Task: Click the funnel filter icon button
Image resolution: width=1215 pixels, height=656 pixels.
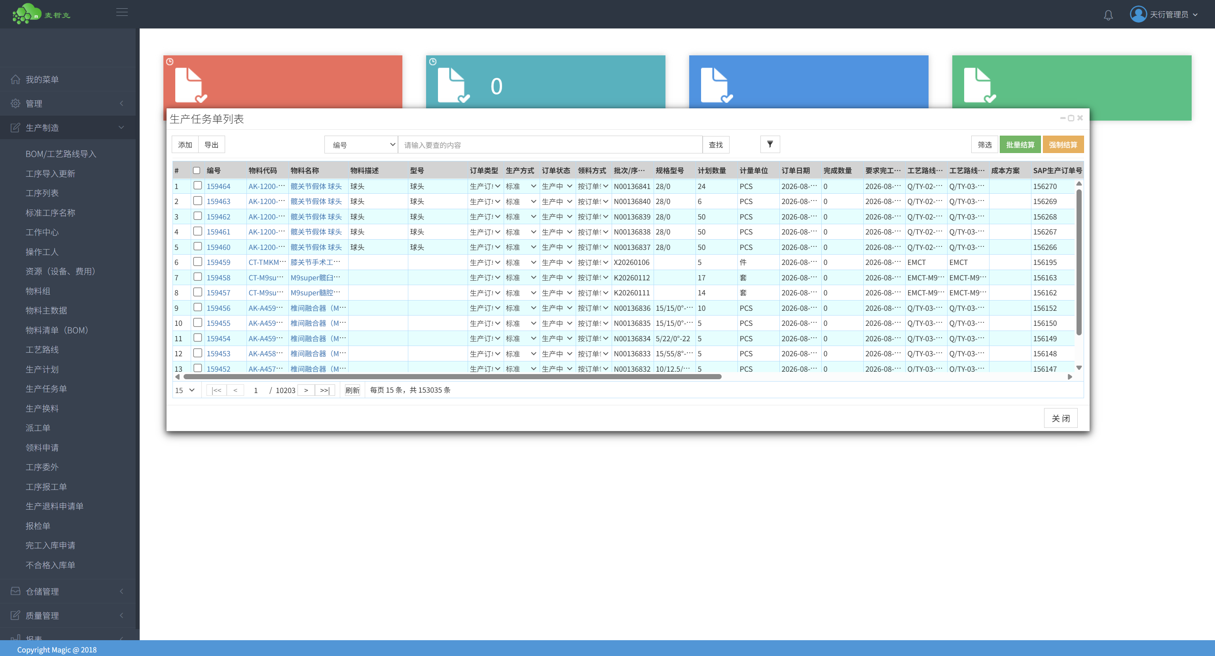Action: click(770, 144)
